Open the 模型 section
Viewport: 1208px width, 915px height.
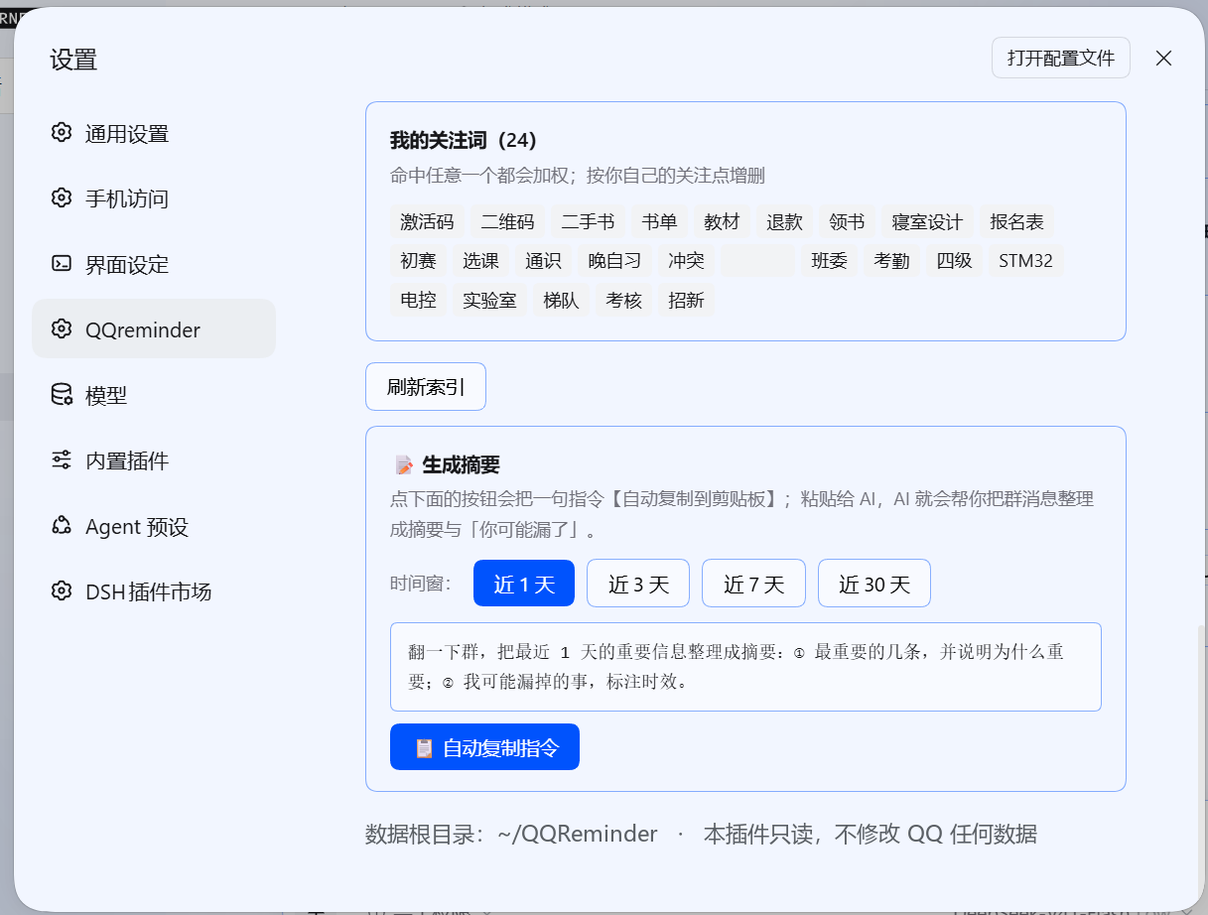pos(154,395)
